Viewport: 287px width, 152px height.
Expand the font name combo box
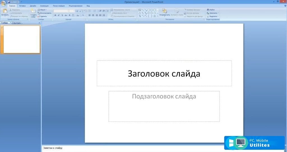pyautogui.click(x=68, y=11)
